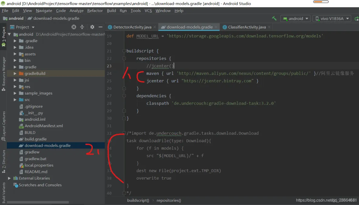Screen dimensions: 359x205
Task: Select README.md in project tree
Action: 36,172
